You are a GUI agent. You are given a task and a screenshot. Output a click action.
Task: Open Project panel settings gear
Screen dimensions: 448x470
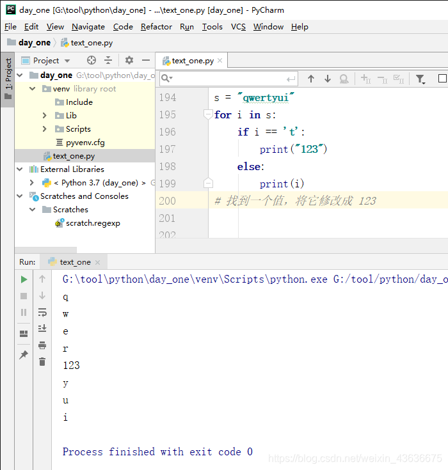coord(129,60)
